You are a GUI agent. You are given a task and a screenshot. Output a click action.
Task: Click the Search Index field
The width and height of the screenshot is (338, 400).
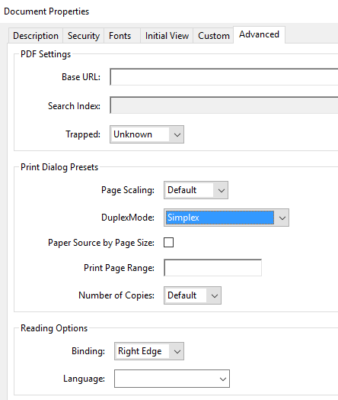[x=224, y=105]
